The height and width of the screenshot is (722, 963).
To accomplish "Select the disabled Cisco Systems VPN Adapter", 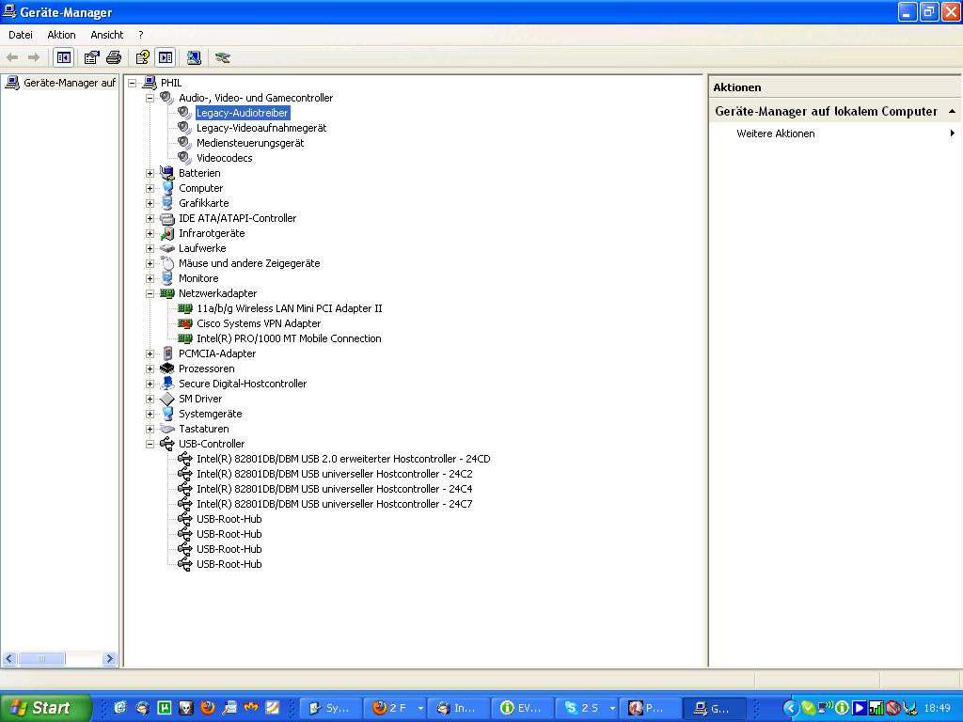I will pyautogui.click(x=259, y=323).
